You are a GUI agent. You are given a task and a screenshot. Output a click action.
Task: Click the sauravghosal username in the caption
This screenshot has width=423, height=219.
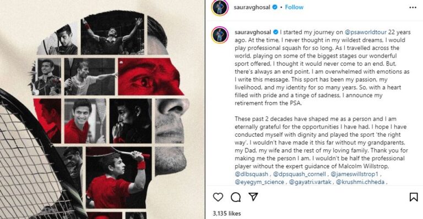coord(253,32)
